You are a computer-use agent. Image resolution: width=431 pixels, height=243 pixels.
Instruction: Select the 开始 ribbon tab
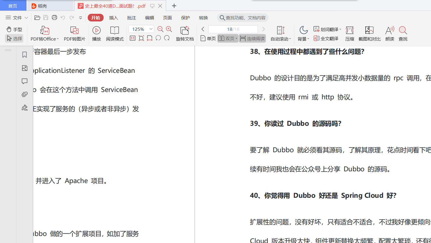pyautogui.click(x=96, y=18)
